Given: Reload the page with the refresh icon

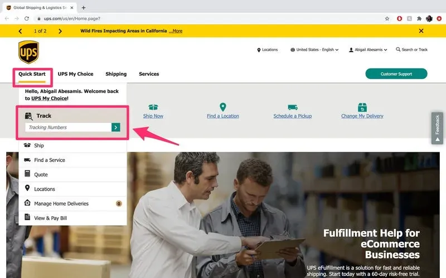Looking at the screenshot, I should (x=26, y=19).
